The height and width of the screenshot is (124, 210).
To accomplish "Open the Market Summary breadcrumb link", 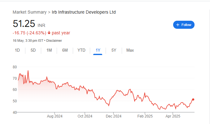I will tap(30, 12).
